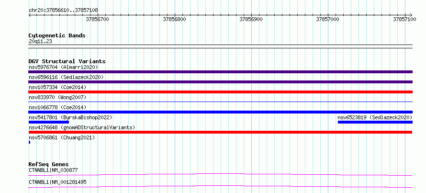
Task: Open the nsv4276648 (gnomADStructuralVariants) label
Action: click(x=82, y=127)
